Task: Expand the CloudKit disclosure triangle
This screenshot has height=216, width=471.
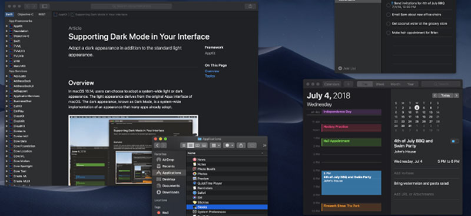Action: (6, 126)
